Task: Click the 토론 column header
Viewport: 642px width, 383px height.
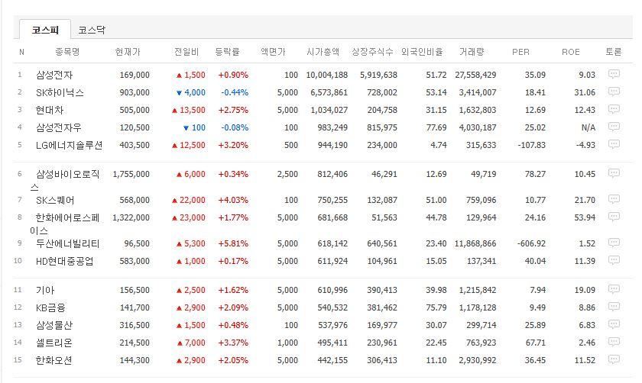Action: point(613,52)
